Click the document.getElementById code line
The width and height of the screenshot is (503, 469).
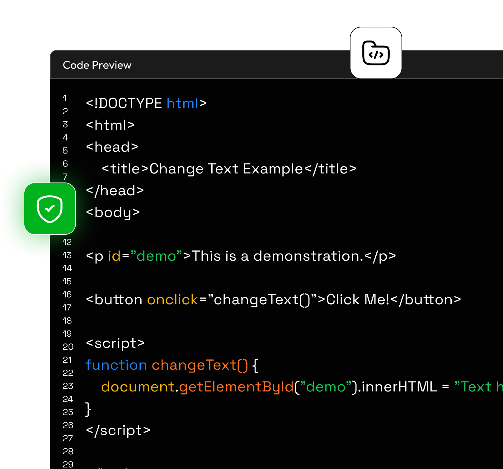point(299,387)
